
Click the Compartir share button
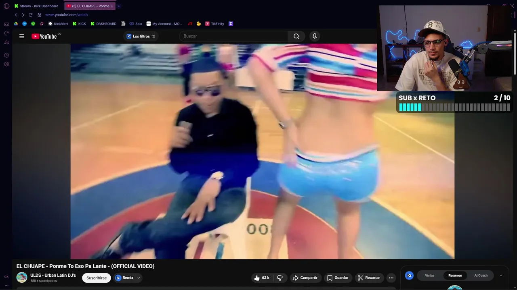[x=305, y=278]
